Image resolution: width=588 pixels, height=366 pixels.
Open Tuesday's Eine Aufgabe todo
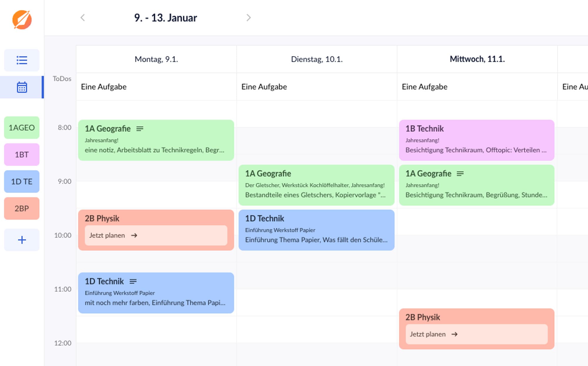pyautogui.click(x=264, y=87)
